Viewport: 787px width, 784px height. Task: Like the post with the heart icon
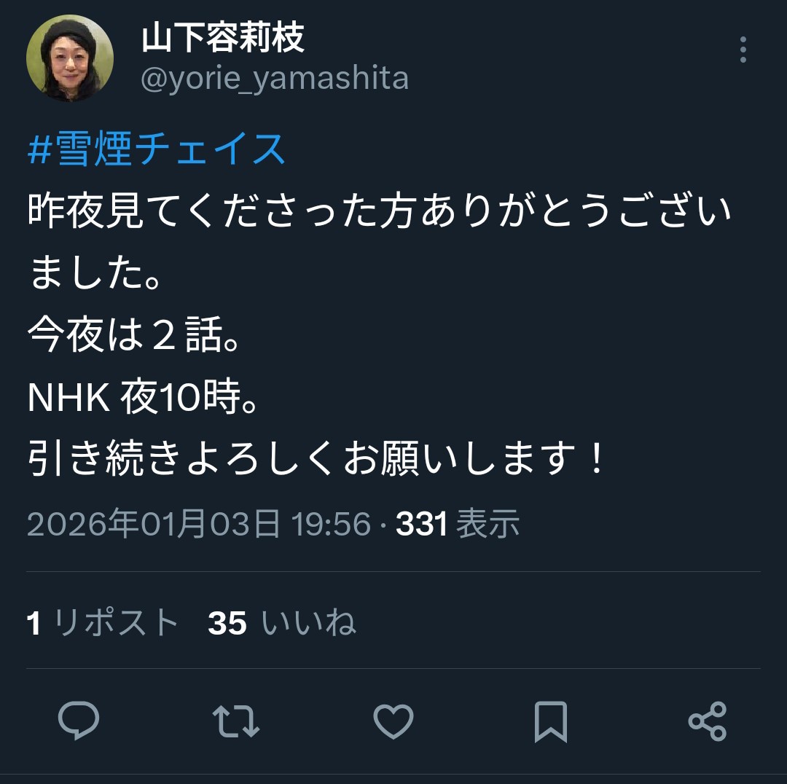coord(393,721)
